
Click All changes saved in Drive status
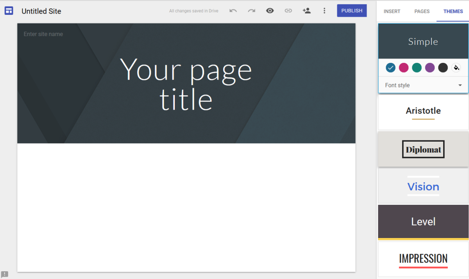pos(194,11)
